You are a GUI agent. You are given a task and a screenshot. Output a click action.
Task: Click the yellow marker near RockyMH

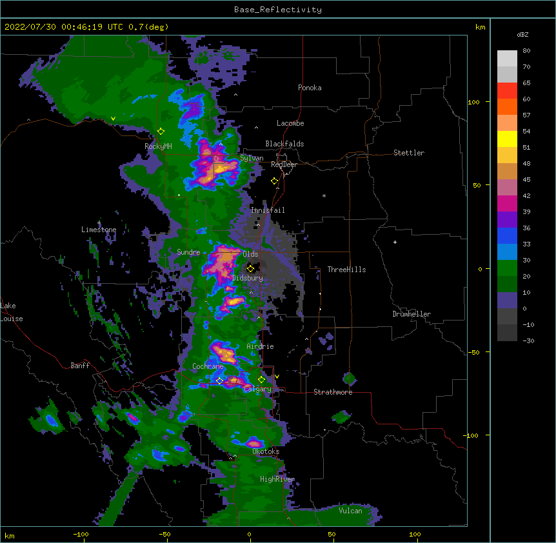point(161,132)
